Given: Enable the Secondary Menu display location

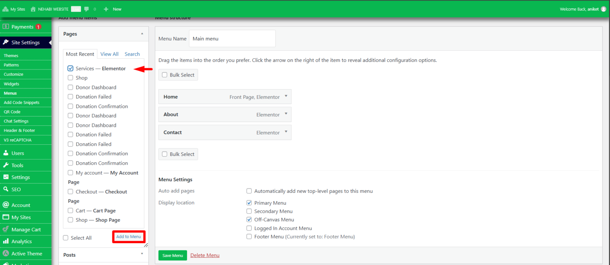Looking at the screenshot, I should (249, 211).
